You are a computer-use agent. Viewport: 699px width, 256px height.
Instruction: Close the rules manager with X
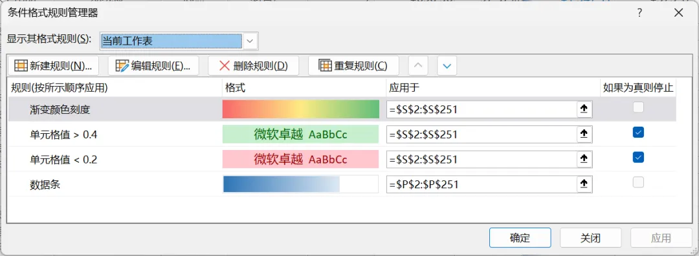(678, 13)
